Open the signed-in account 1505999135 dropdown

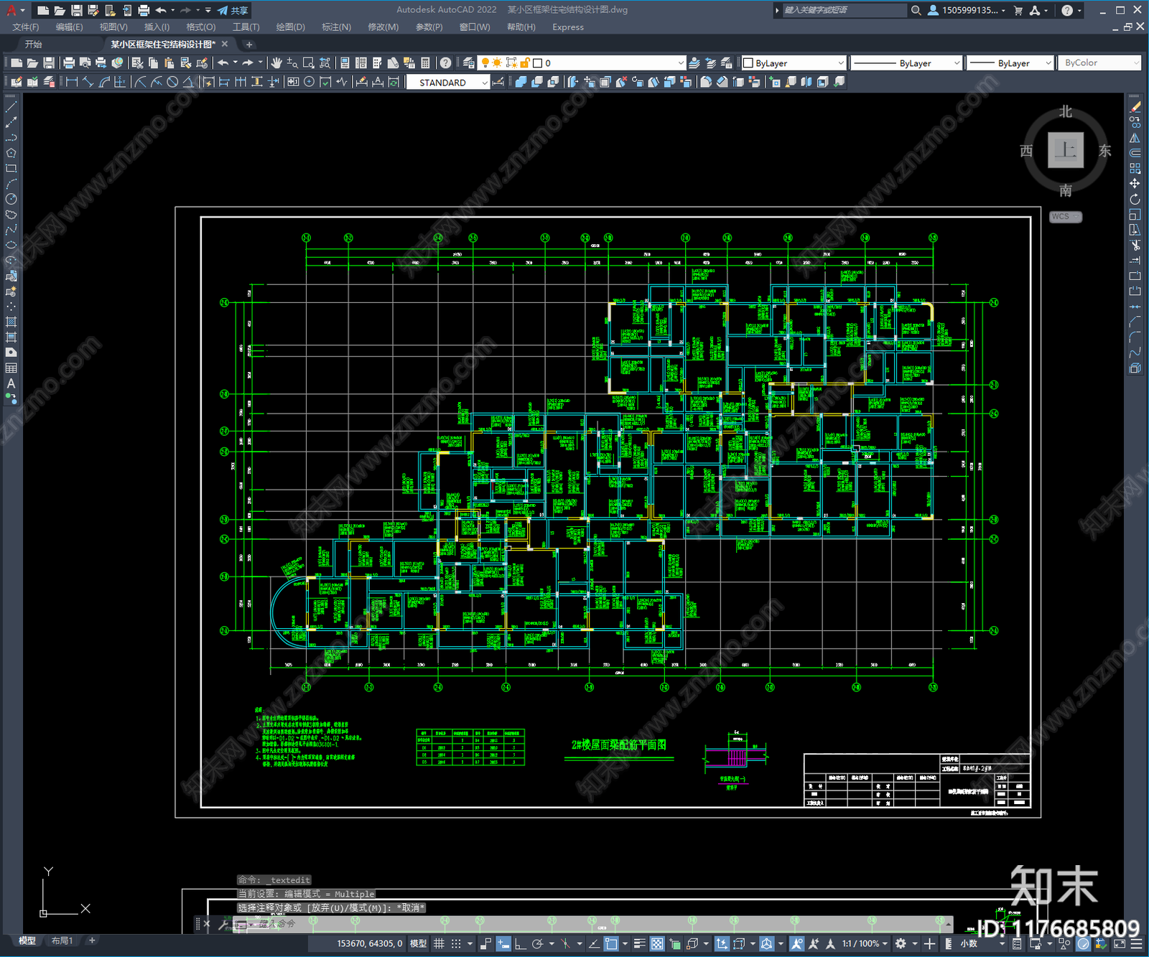[x=967, y=10]
